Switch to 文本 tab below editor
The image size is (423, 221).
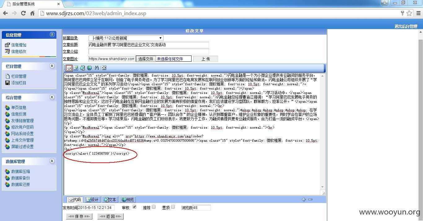(x=110, y=200)
